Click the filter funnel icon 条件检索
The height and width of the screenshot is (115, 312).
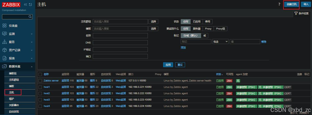point(296,13)
